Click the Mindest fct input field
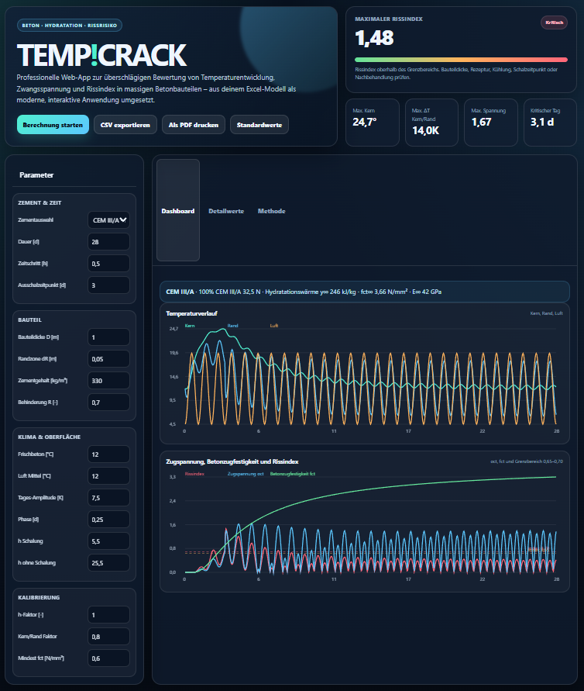Image resolution: width=584 pixels, height=691 pixels. pos(108,658)
